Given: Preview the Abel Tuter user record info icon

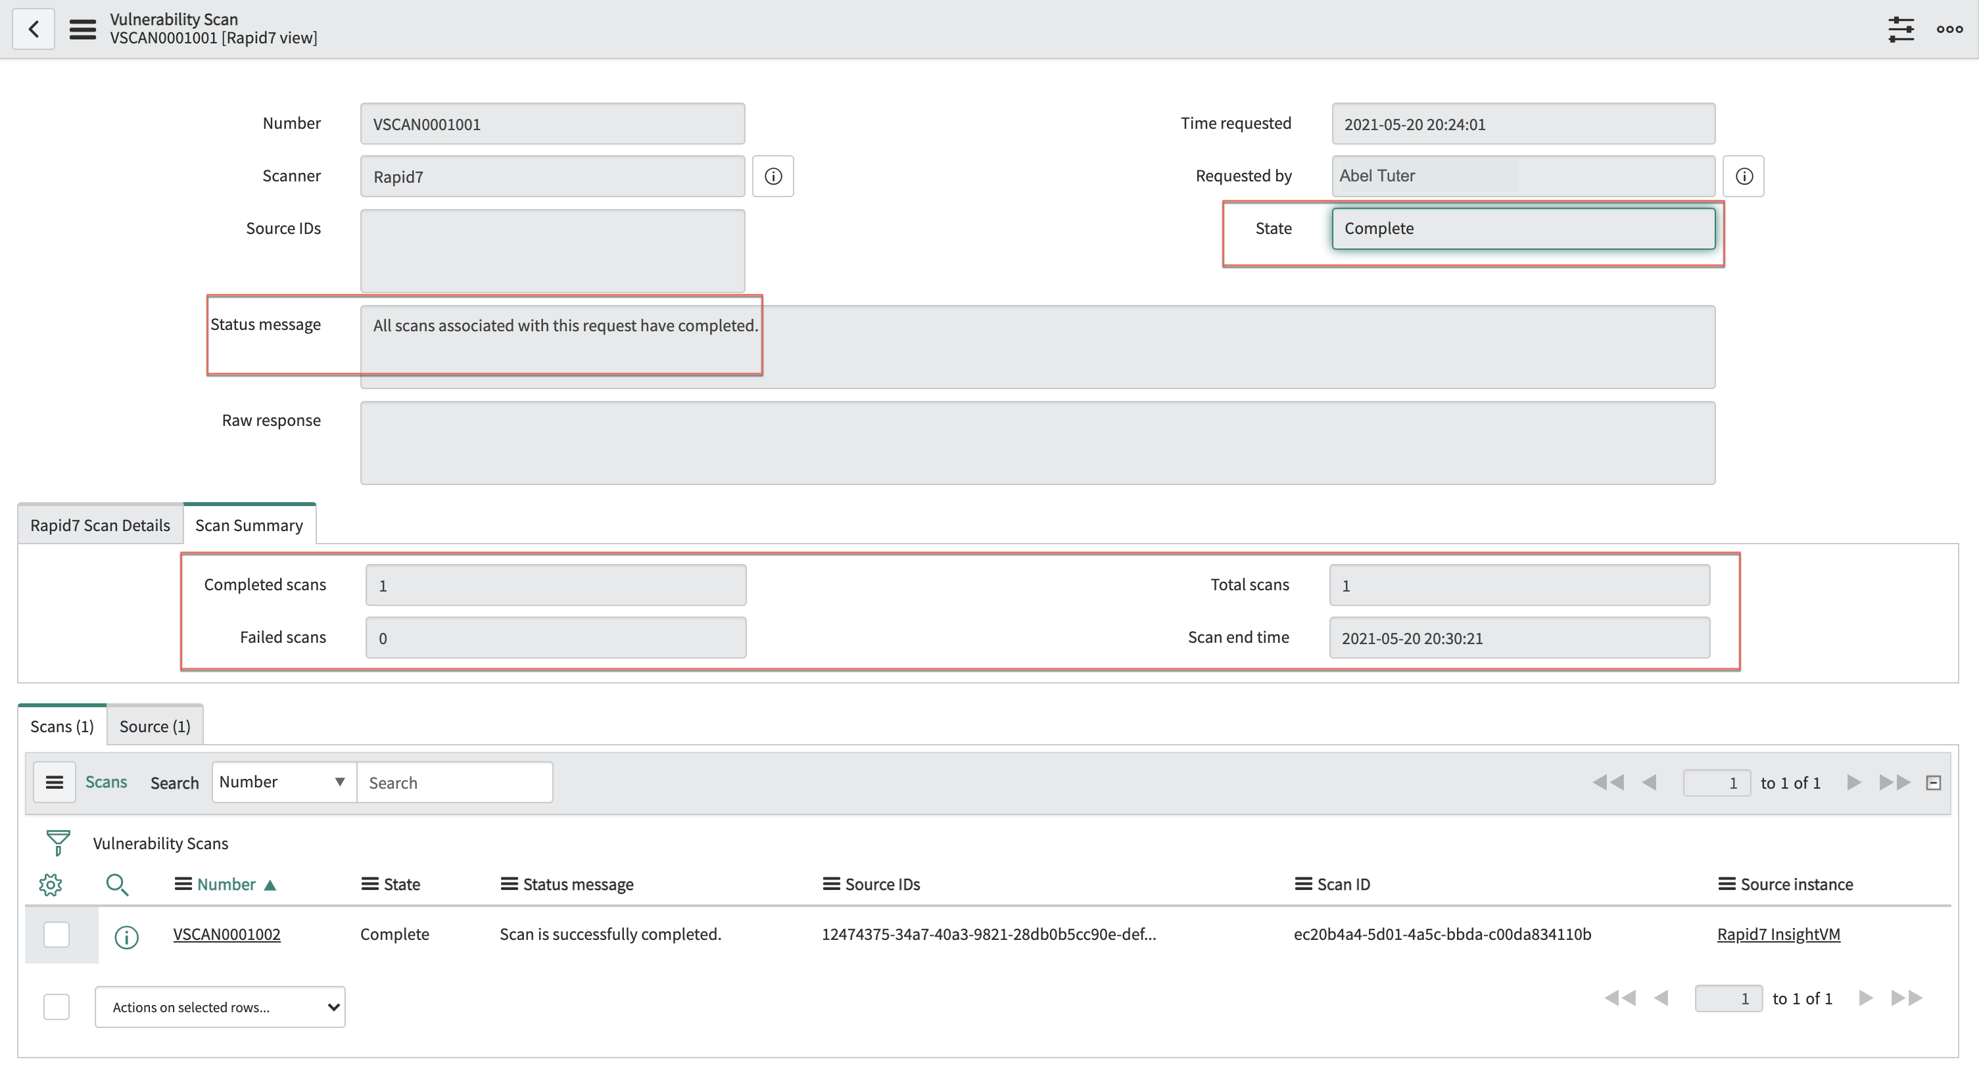Looking at the screenshot, I should [x=1744, y=176].
